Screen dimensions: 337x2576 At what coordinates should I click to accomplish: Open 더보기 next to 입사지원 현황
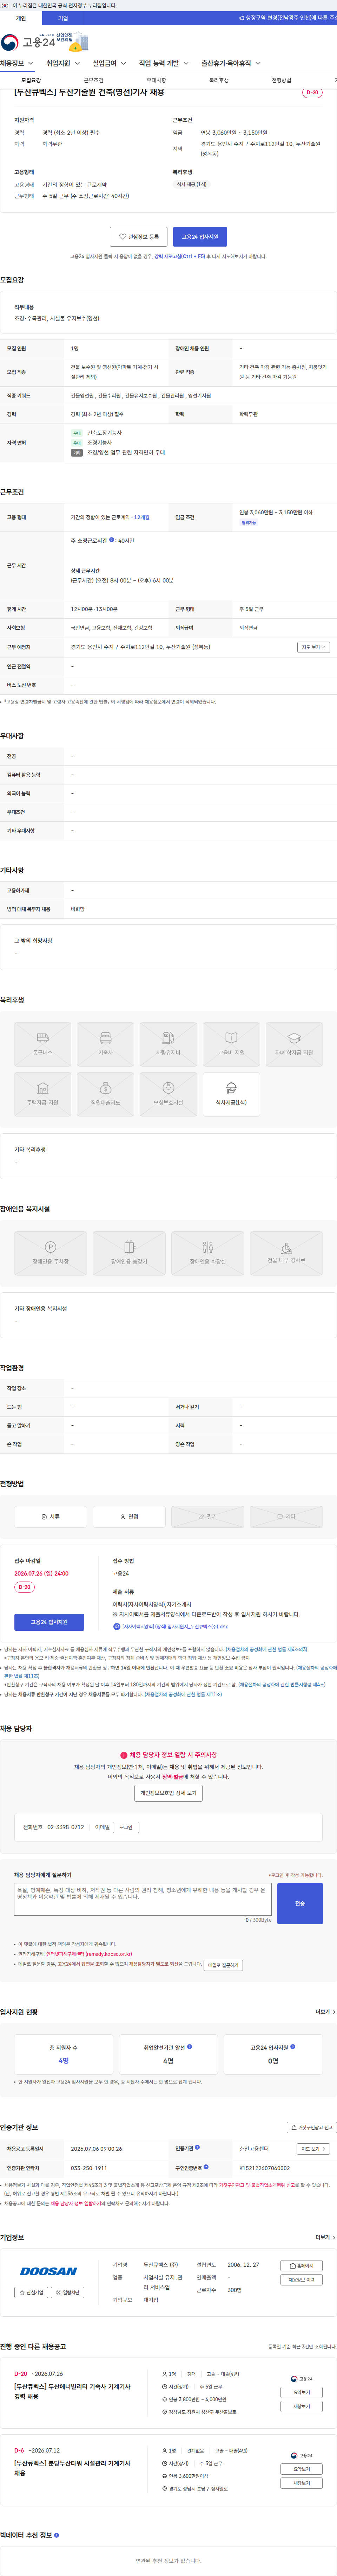tap(325, 2012)
